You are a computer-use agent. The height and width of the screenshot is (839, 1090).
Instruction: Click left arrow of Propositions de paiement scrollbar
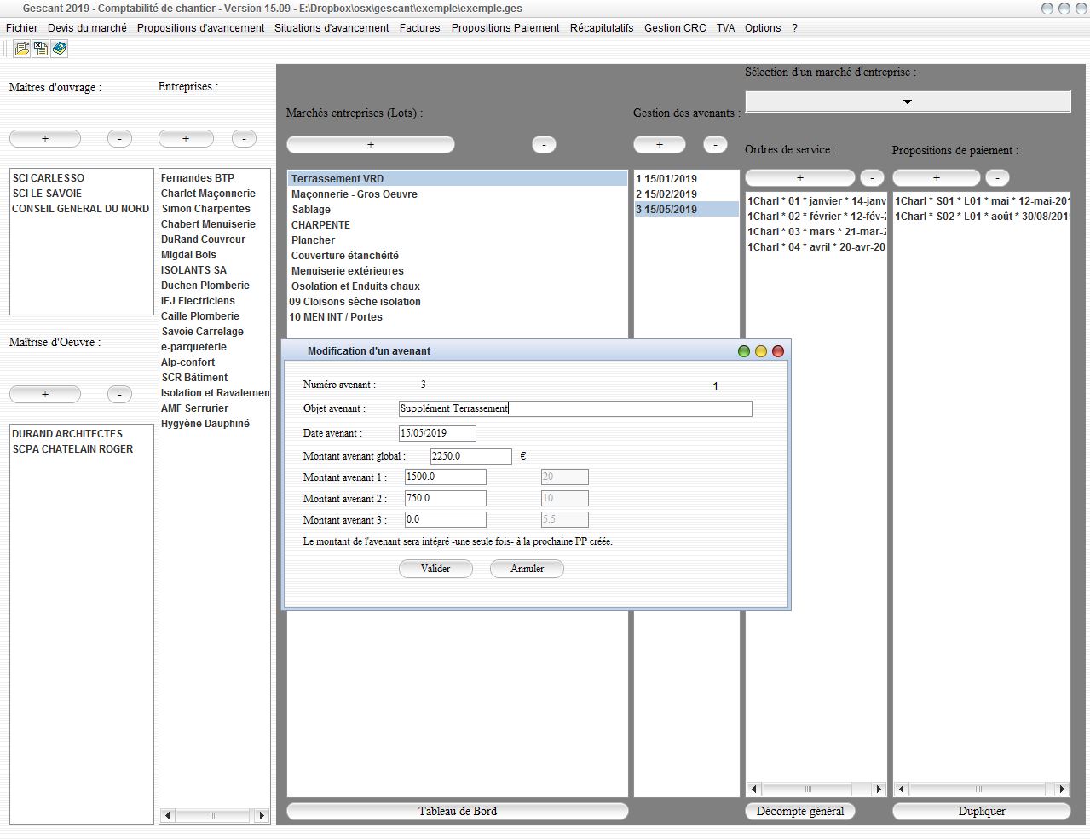[x=902, y=790]
